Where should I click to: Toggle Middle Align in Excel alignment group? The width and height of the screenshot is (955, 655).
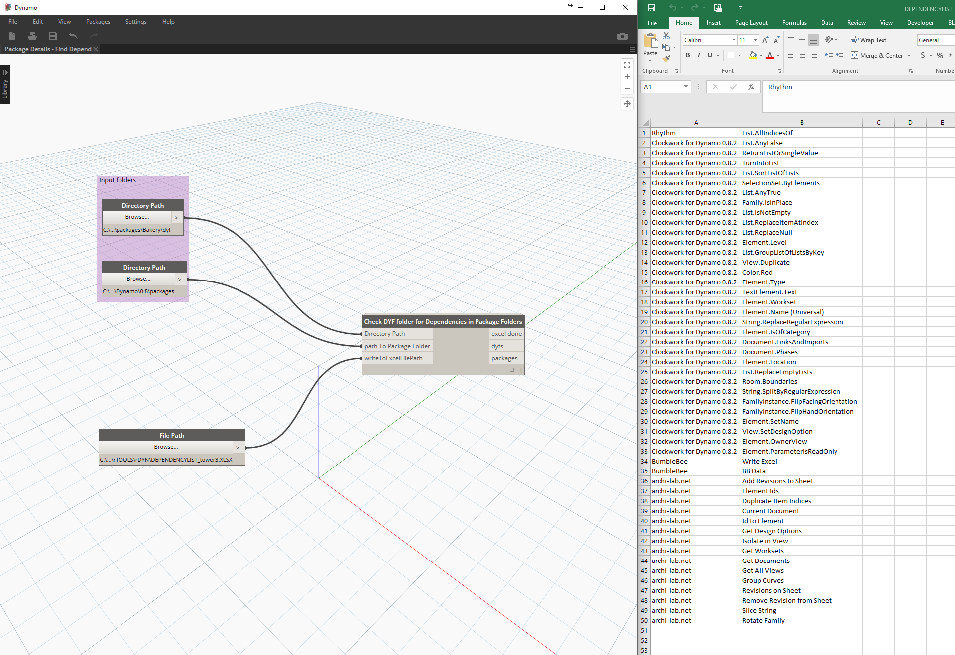[802, 40]
